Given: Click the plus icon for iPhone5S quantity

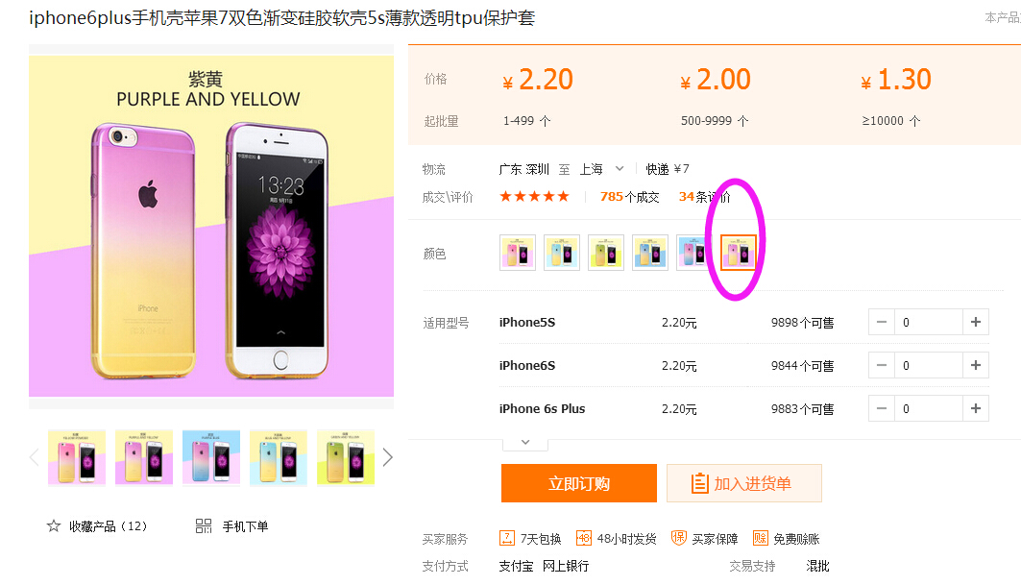Looking at the screenshot, I should pyautogui.click(x=976, y=322).
